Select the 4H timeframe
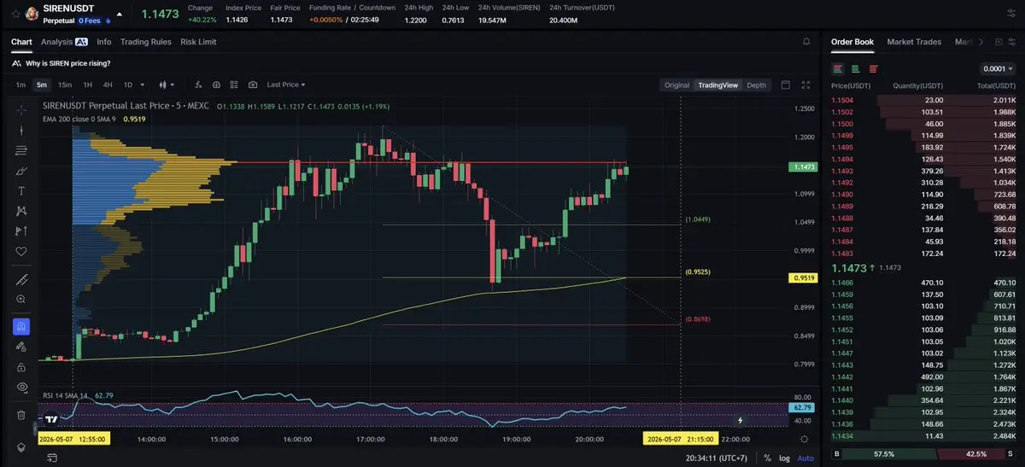 point(108,85)
